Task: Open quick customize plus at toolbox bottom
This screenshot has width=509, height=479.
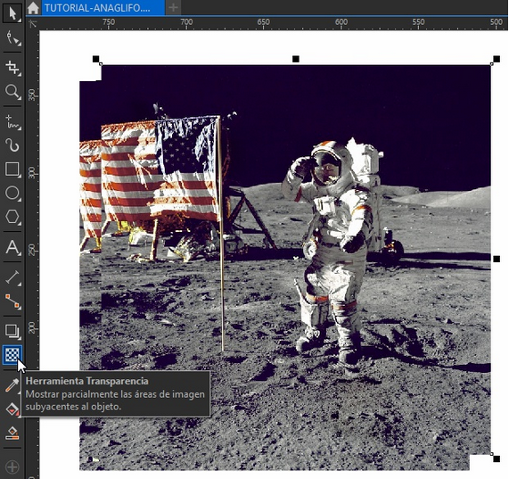Action: tap(12, 467)
